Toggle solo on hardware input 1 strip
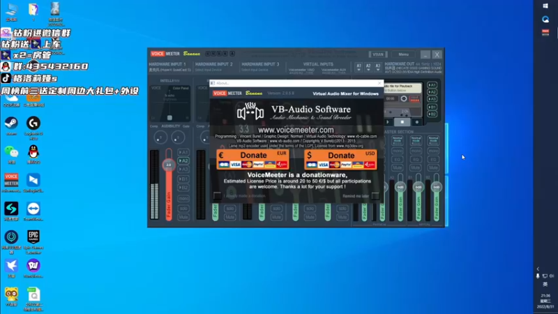This screenshot has width=558, height=314. point(183,209)
